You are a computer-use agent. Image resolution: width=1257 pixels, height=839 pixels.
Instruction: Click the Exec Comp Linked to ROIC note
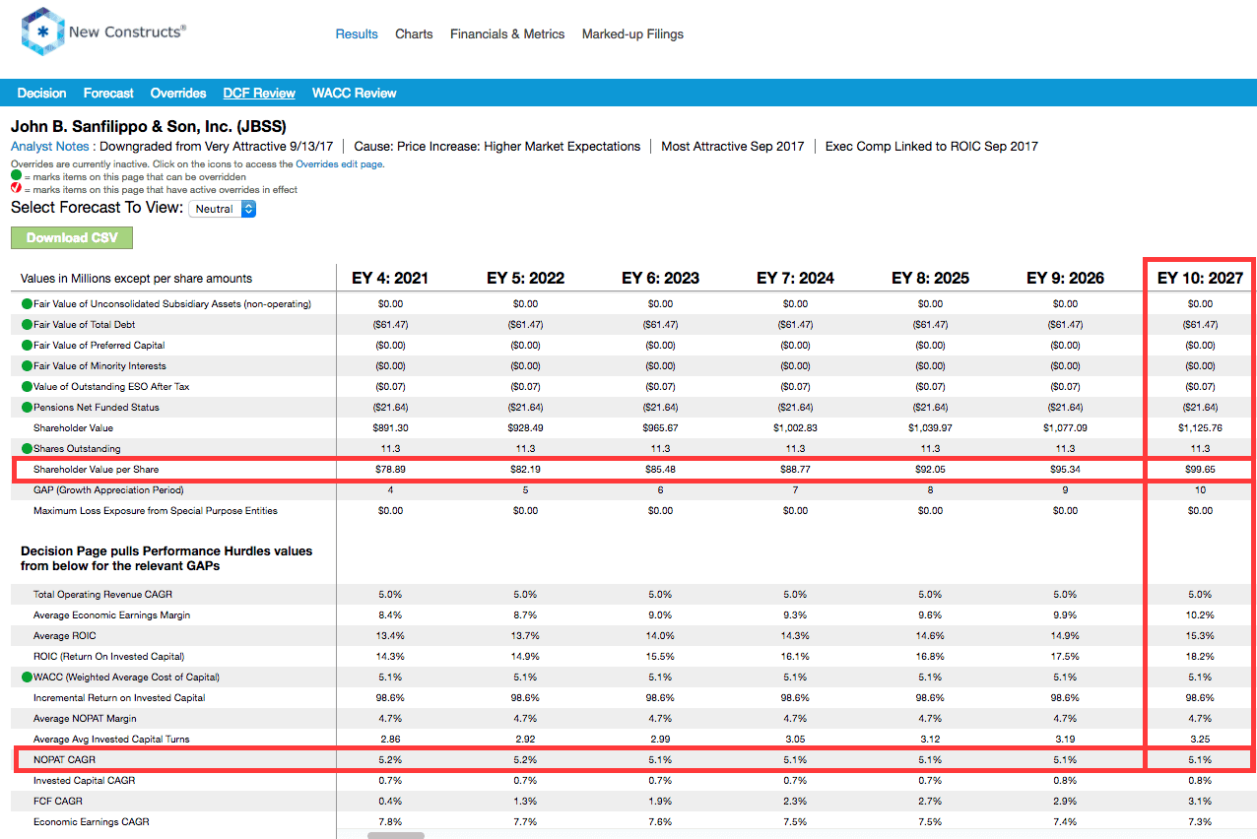click(x=932, y=146)
